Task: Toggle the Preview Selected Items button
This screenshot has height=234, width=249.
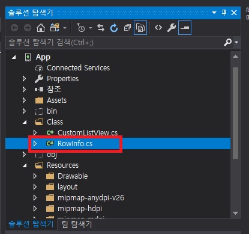Action: (x=185, y=28)
